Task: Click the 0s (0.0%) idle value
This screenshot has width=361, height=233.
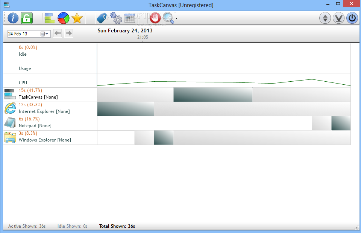Action: coord(28,47)
